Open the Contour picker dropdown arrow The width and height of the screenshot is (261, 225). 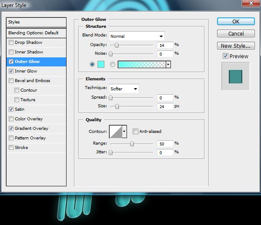pyautogui.click(x=124, y=132)
